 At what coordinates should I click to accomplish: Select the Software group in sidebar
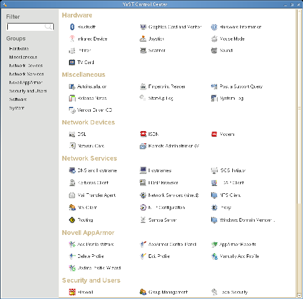18,100
